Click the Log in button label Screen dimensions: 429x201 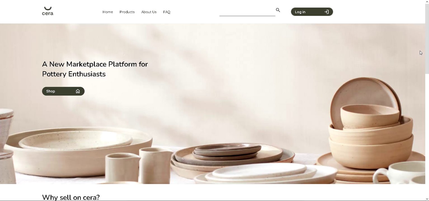300,12
